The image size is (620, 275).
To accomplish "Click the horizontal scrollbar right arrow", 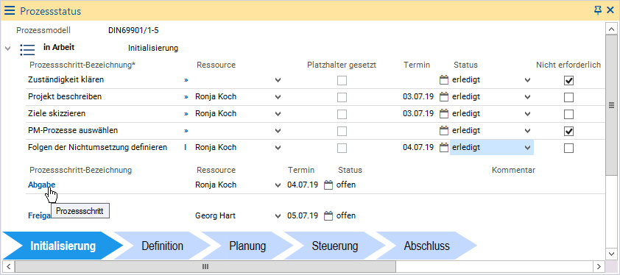I will click(599, 266).
